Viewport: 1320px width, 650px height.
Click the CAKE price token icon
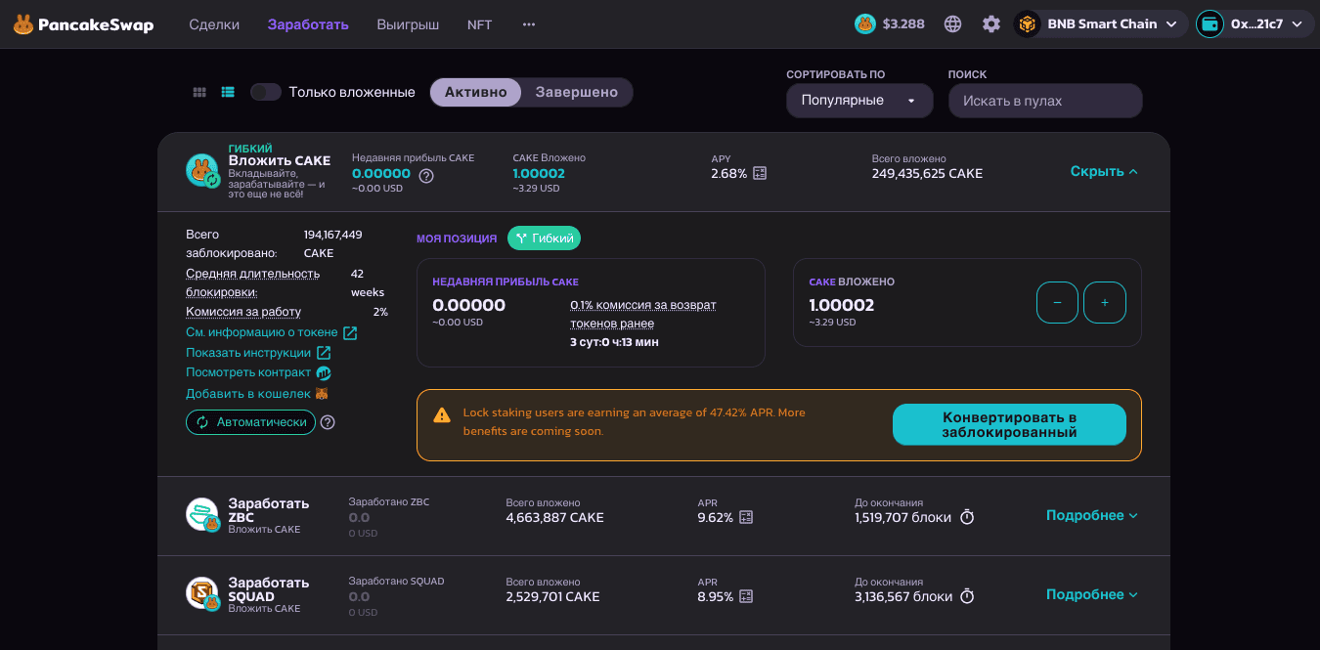(x=865, y=24)
